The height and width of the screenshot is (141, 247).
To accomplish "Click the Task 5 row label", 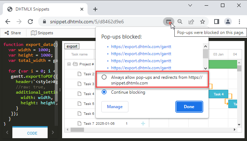I will [x=89, y=104].
